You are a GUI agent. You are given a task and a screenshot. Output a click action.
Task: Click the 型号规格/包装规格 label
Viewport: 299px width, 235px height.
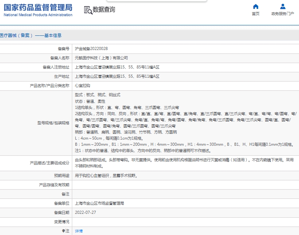click(x=53, y=123)
